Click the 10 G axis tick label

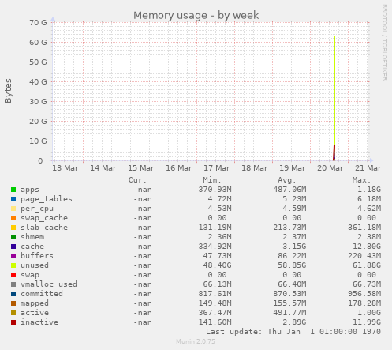[x=38, y=141]
